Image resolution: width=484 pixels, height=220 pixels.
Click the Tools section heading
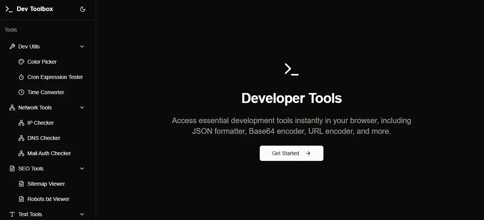pos(10,29)
